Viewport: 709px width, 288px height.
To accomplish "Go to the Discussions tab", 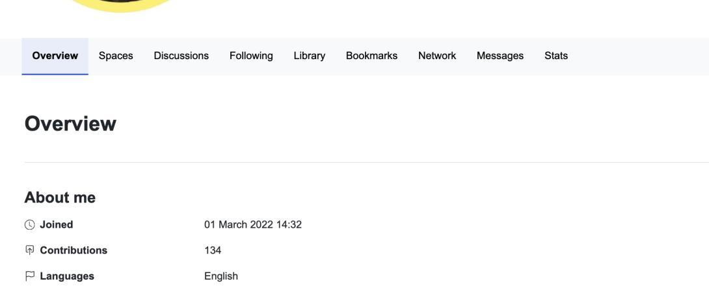I will [181, 56].
